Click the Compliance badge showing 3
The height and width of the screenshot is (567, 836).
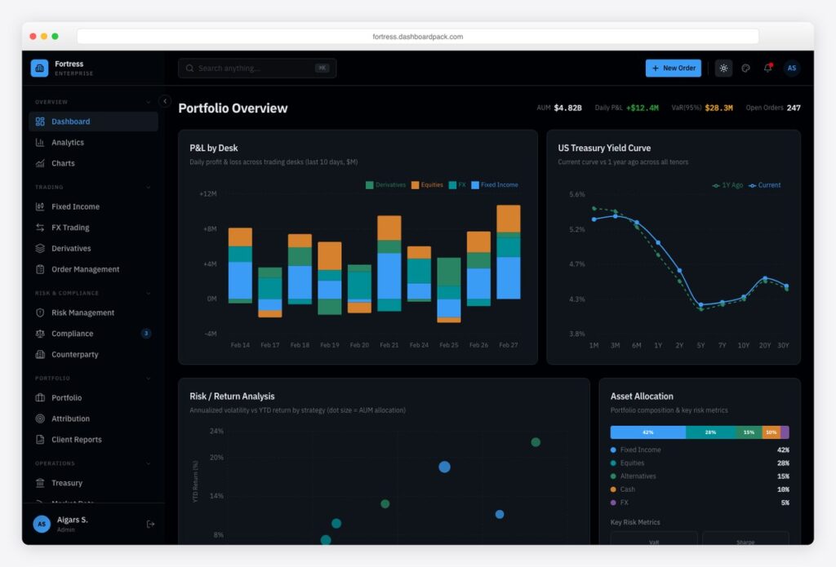tap(146, 334)
